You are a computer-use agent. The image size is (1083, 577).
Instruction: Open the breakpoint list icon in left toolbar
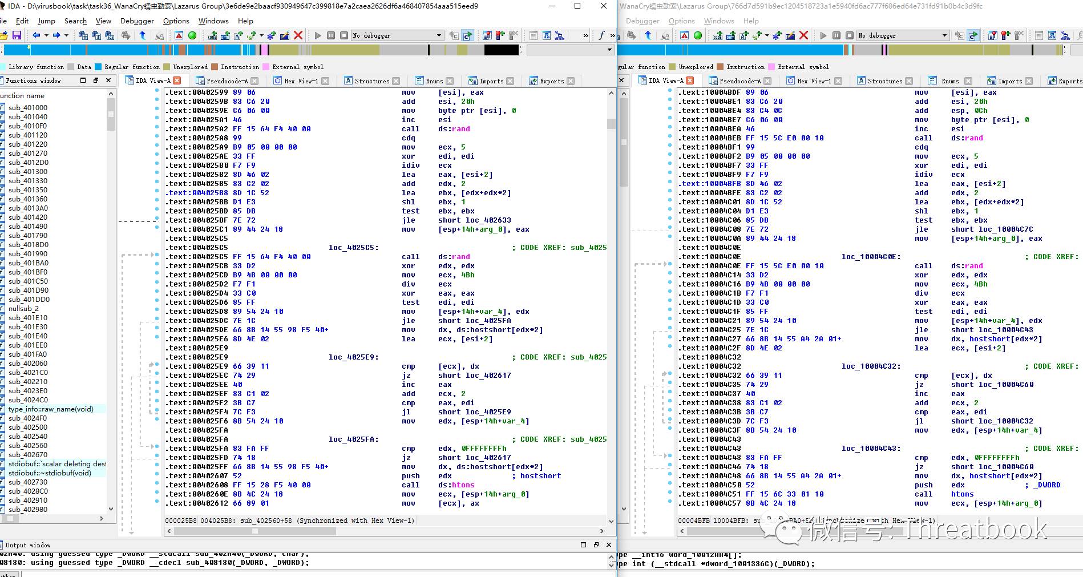487,35
